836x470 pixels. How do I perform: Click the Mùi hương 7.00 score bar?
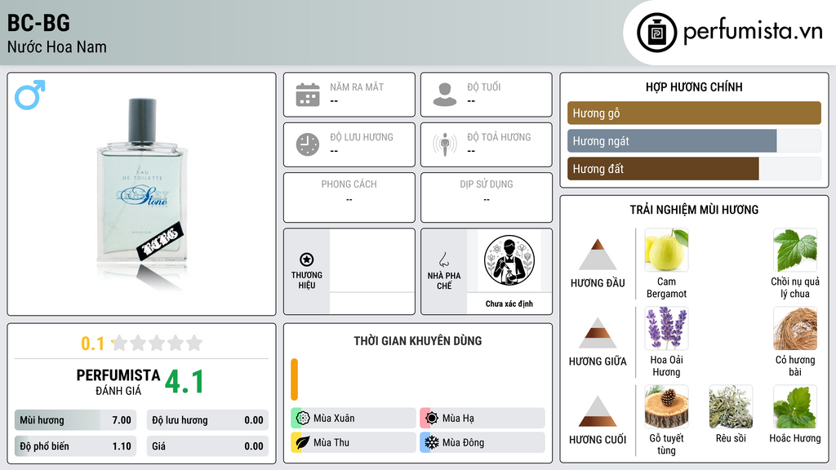75,420
